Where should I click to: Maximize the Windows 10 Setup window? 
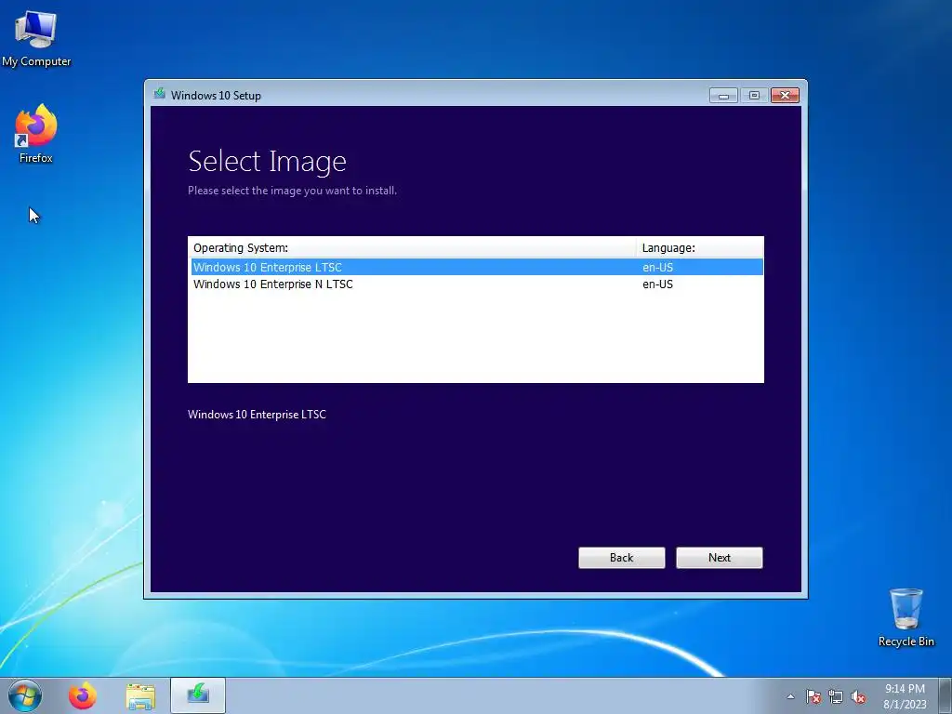(x=754, y=96)
